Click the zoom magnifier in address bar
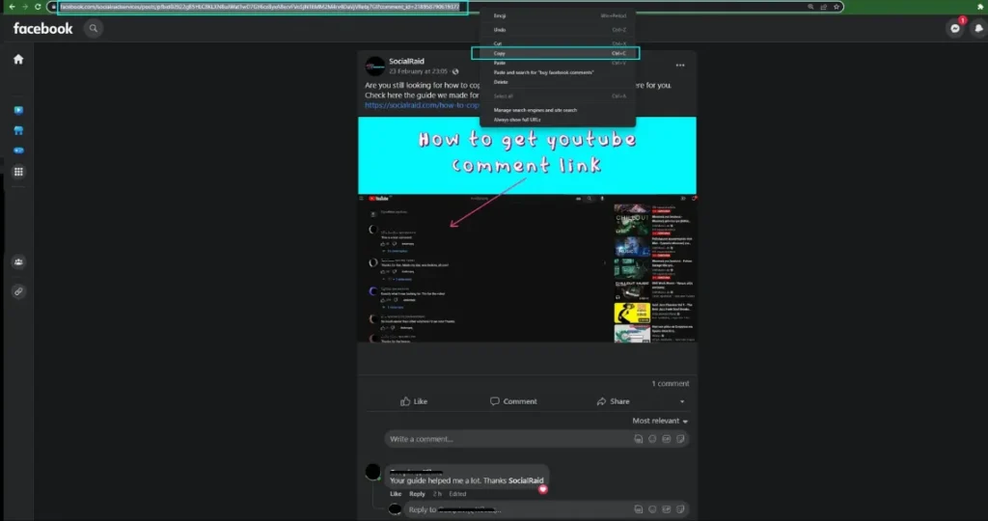 click(x=810, y=7)
